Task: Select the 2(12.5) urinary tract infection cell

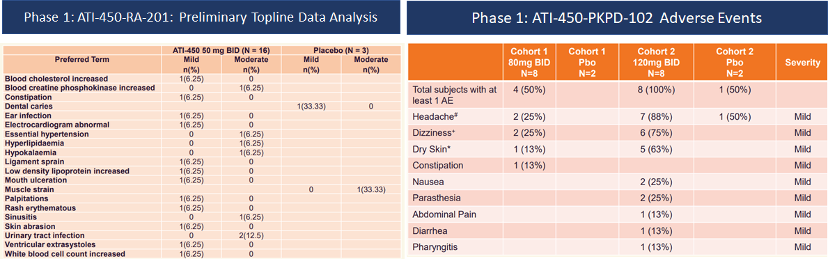Action: (250, 235)
